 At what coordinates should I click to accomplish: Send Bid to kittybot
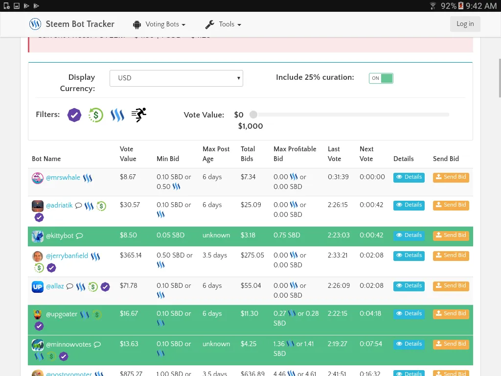(451, 235)
